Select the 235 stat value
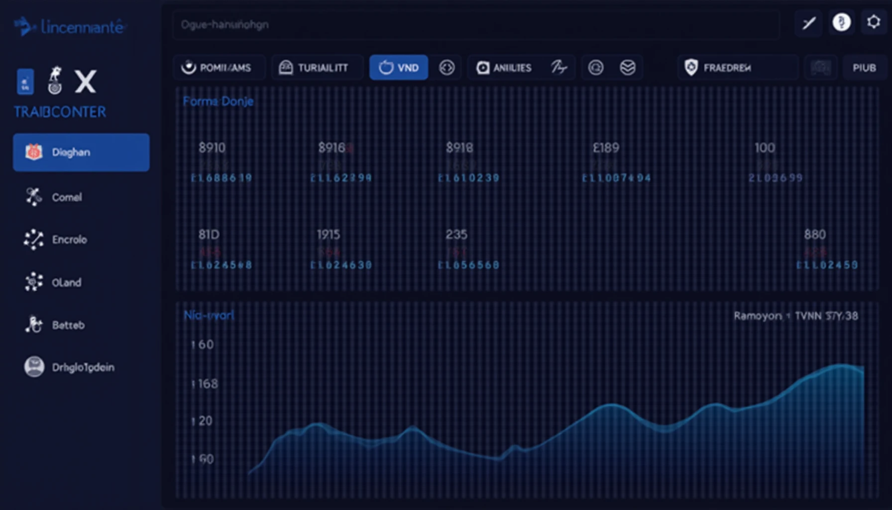892x510 pixels. 456,235
